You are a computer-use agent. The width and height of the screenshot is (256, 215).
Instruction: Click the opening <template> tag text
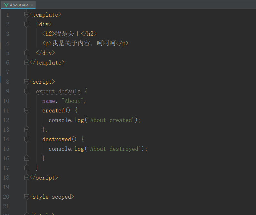click(x=45, y=15)
